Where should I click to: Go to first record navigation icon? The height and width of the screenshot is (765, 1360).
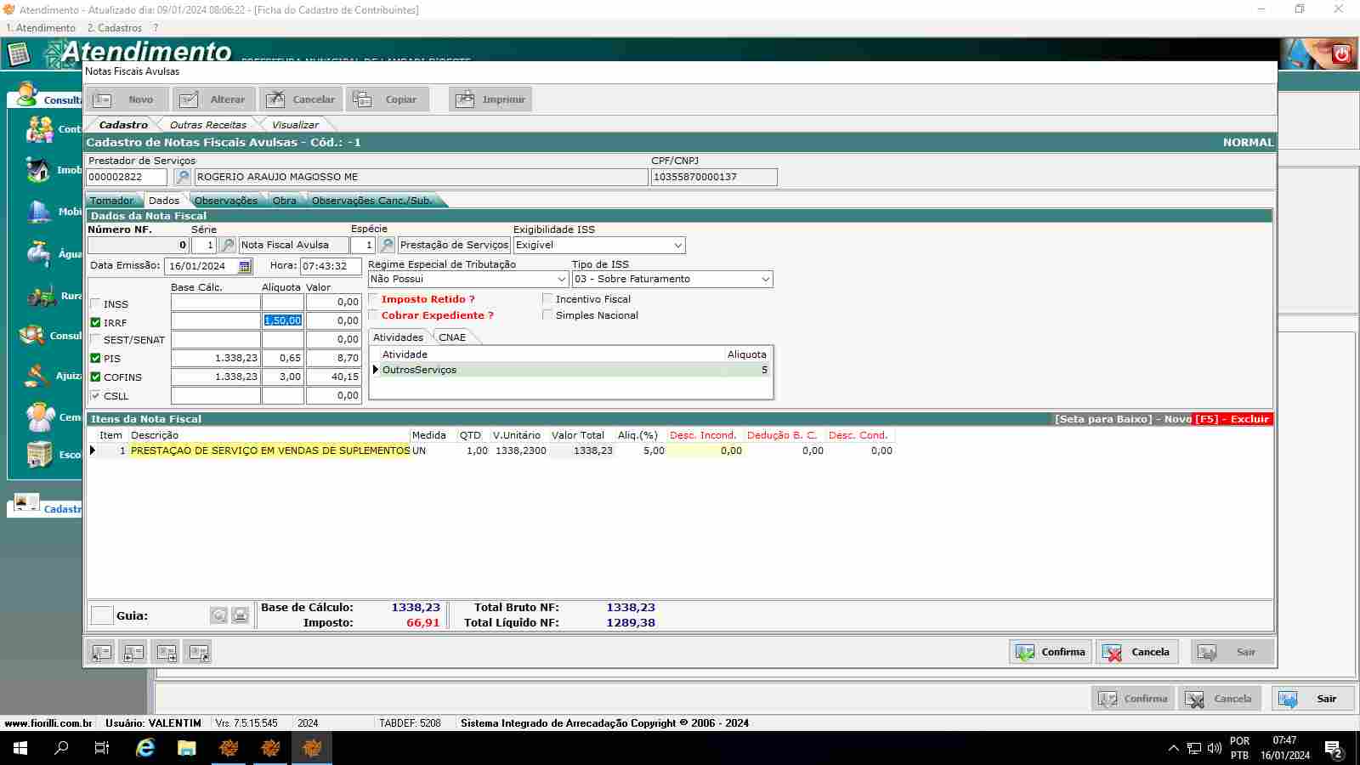click(102, 652)
